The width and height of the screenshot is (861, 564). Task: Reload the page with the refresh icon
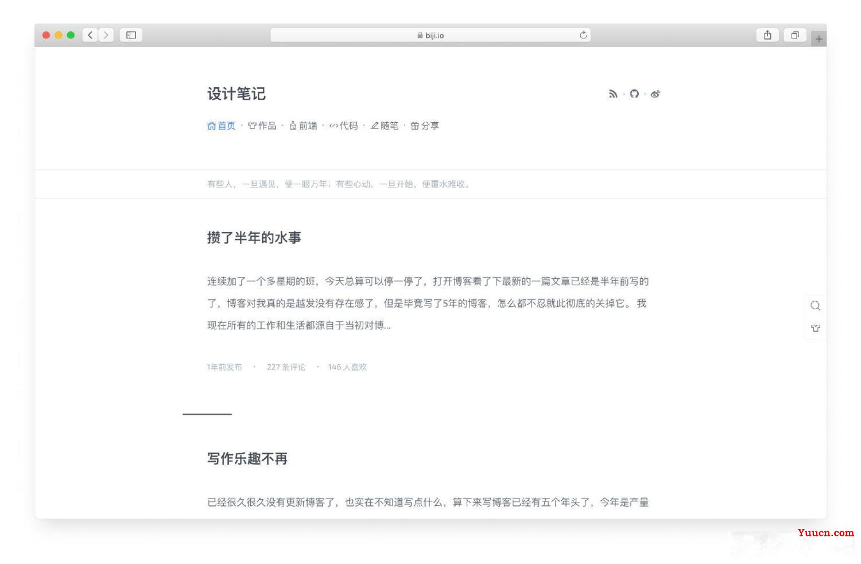coord(583,35)
